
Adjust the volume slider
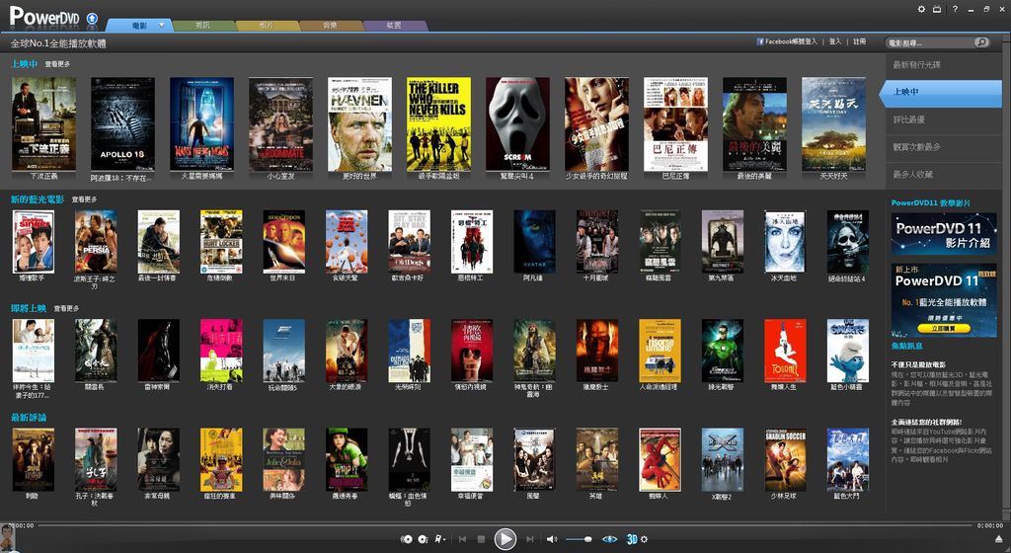pyautogui.click(x=579, y=539)
